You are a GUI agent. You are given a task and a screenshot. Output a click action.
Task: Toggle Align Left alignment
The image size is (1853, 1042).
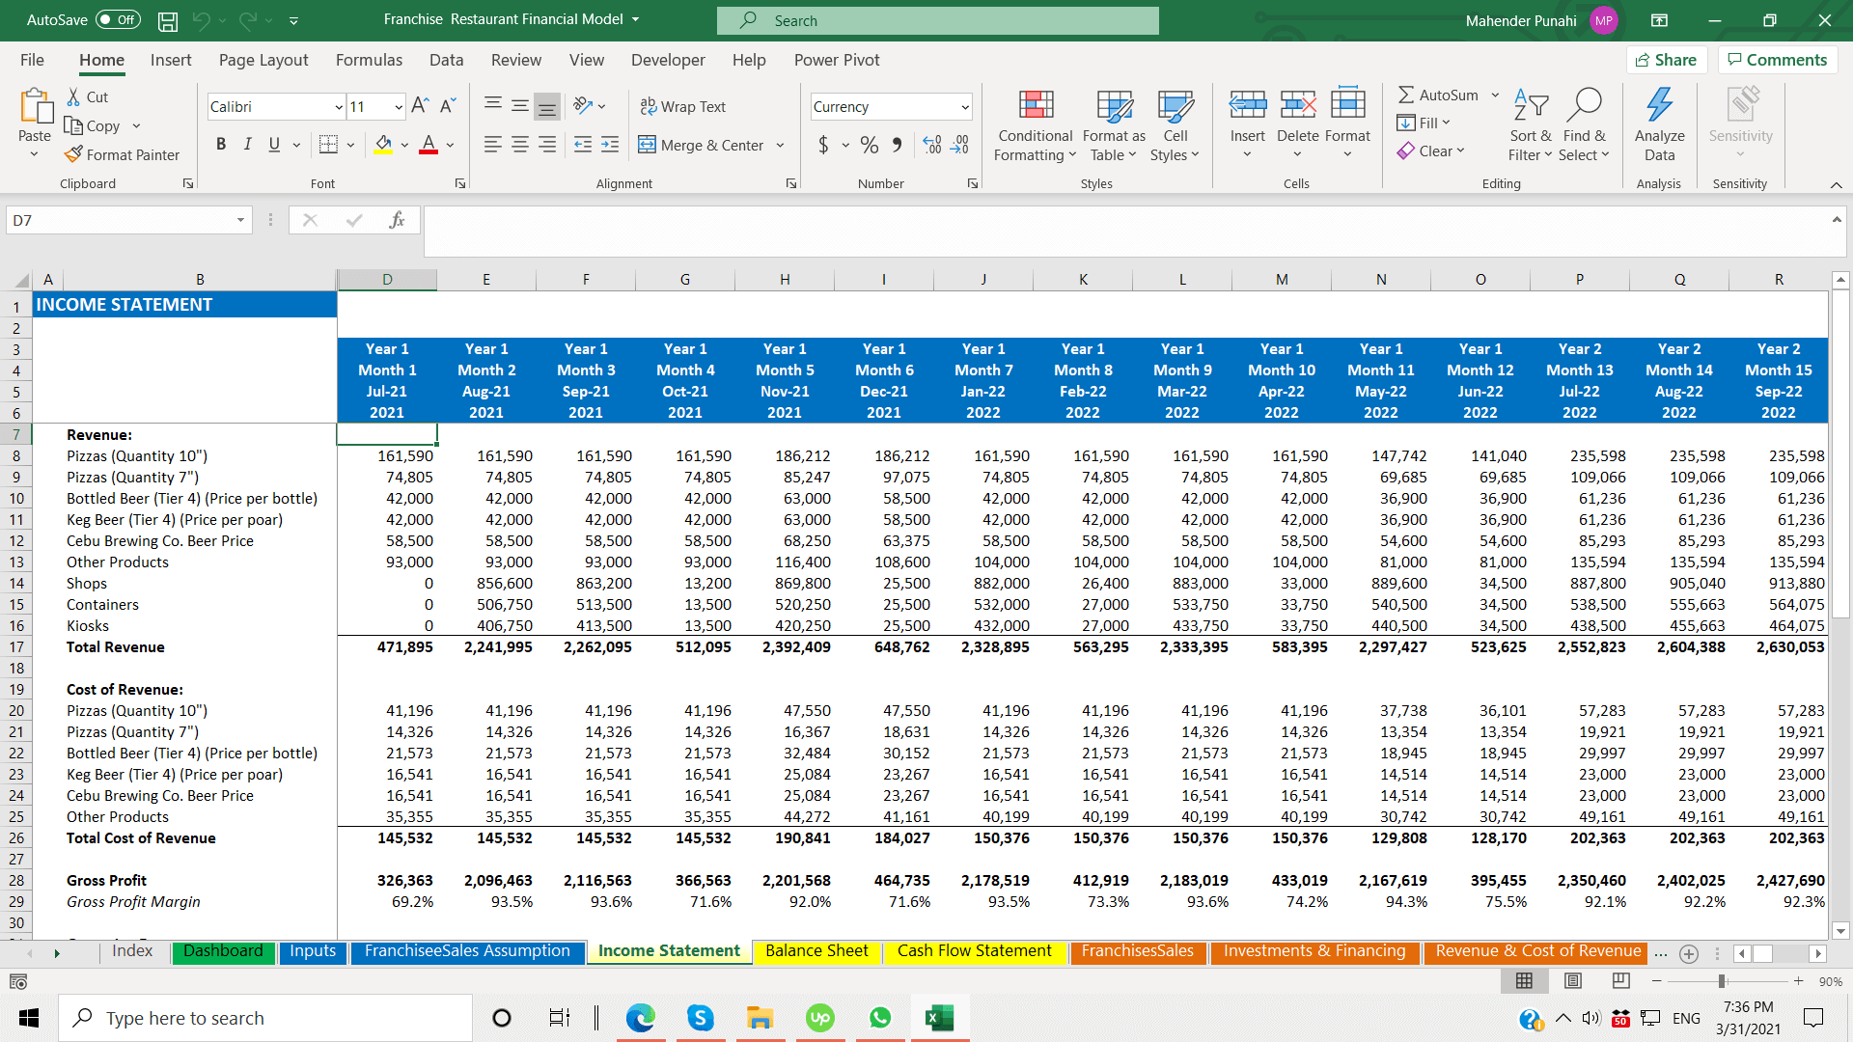tap(492, 145)
